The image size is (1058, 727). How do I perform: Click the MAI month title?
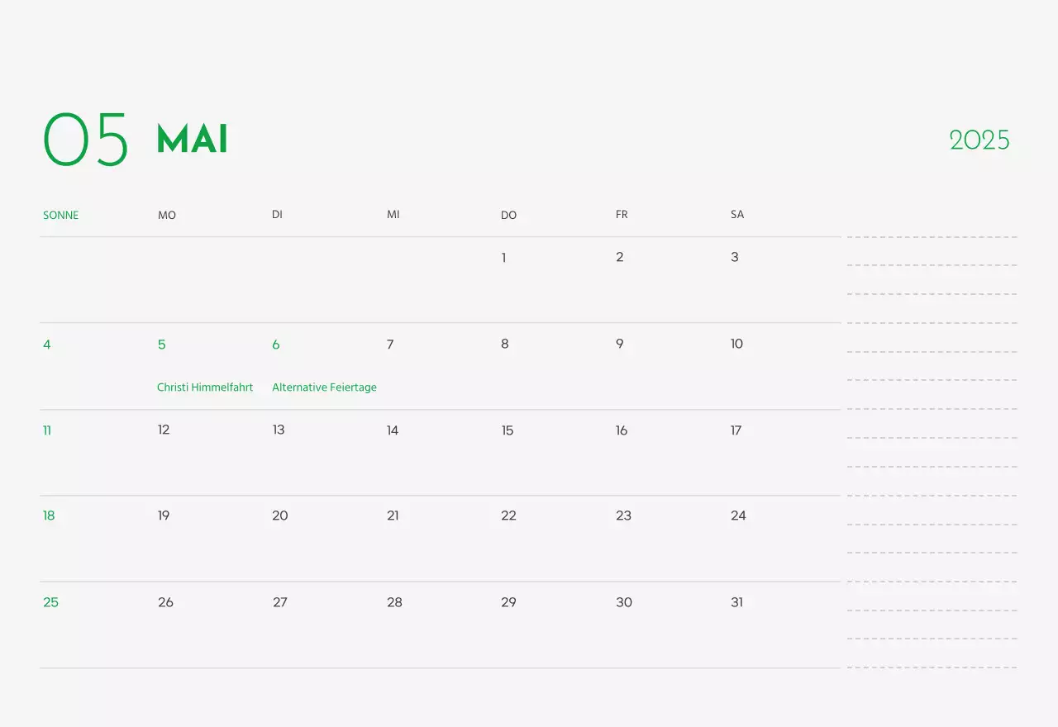click(192, 140)
